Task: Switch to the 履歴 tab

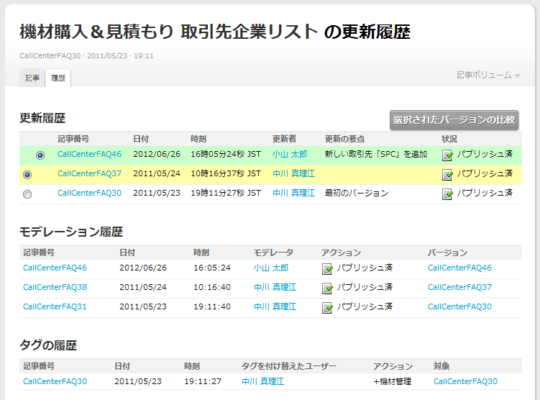Action: (58, 78)
